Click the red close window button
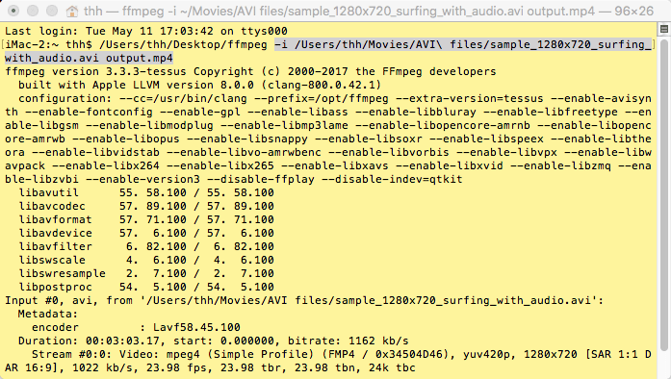The width and height of the screenshot is (671, 379). pyautogui.click(x=13, y=11)
